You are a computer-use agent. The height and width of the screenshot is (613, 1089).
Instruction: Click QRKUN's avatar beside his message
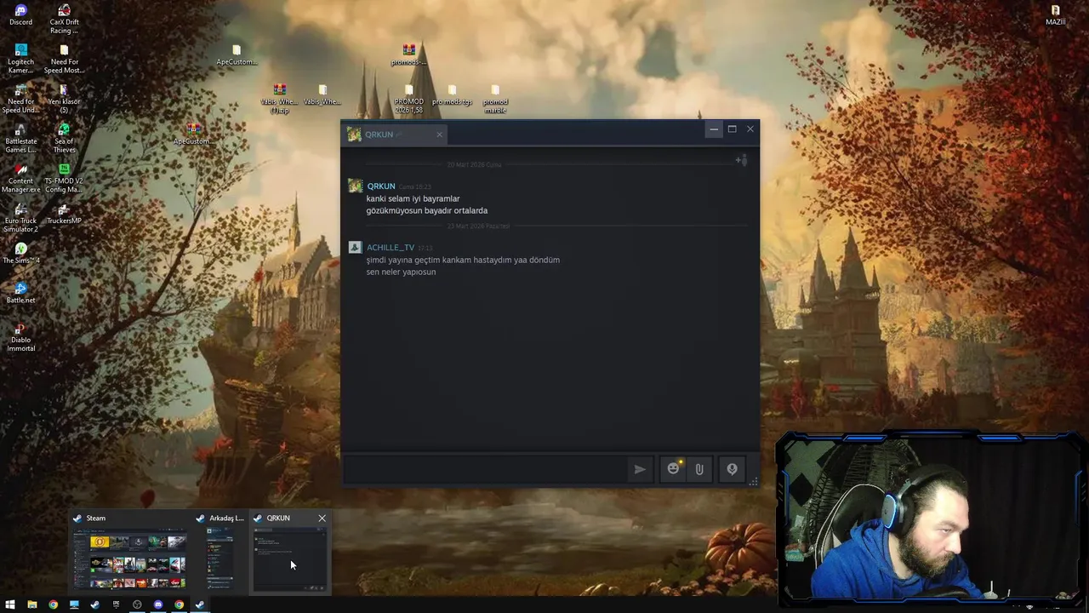[x=355, y=186]
